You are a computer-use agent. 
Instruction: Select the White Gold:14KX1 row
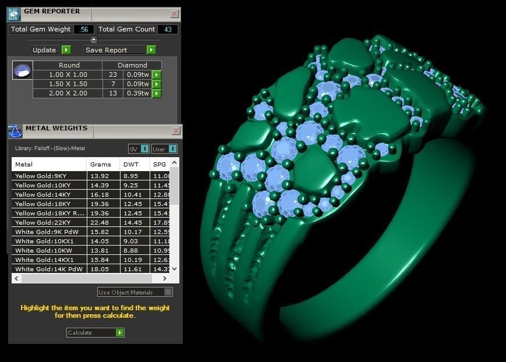pos(91,260)
